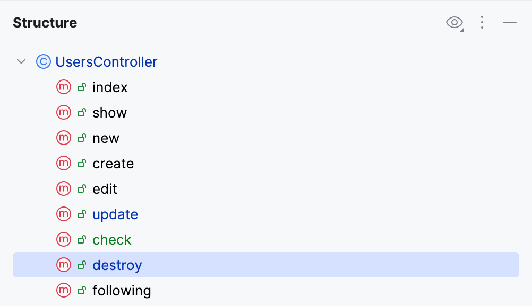The width and height of the screenshot is (532, 306).
Task: Collapse the UsersController node
Action: (21, 61)
